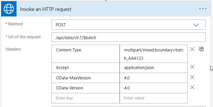The height and width of the screenshot is (107, 213).
Task: Open the Method dropdown set to POST
Action: tap(129, 25)
